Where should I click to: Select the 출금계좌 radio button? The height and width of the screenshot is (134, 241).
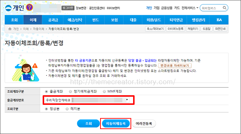46,92
